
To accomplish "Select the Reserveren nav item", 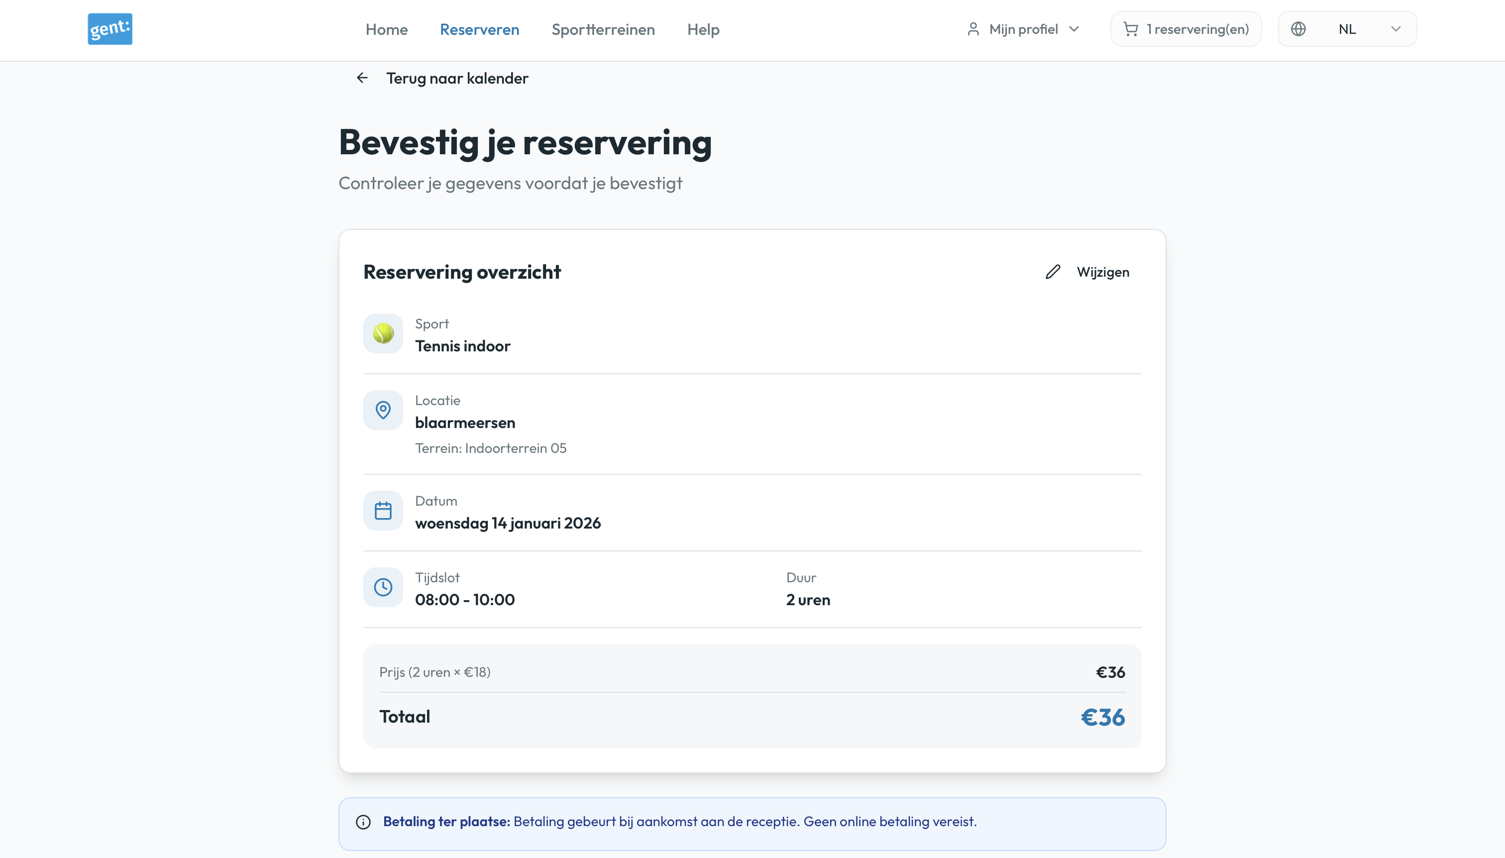I will (x=479, y=29).
